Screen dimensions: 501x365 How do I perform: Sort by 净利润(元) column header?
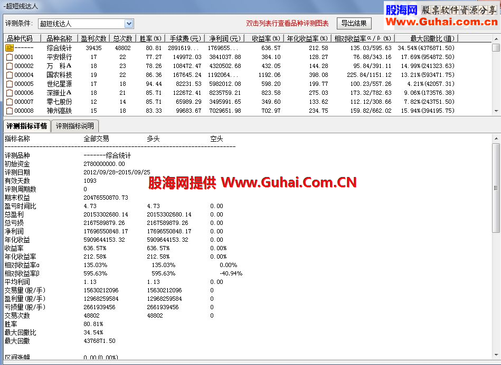pyautogui.click(x=224, y=38)
